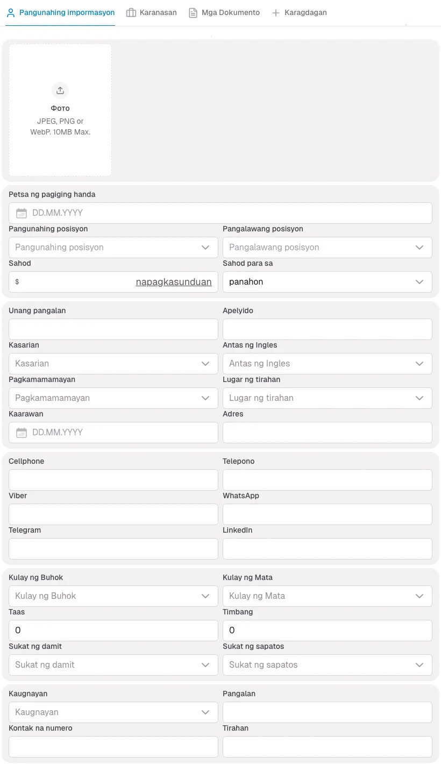Click the napagkasunduan salary link
Viewport: 441px width, 764px height.
pos(174,282)
